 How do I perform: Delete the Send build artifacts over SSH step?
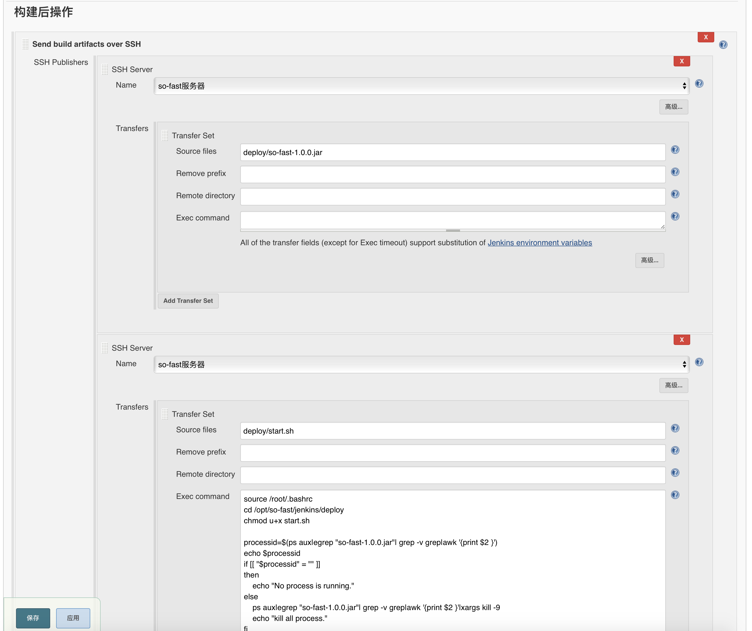(705, 37)
